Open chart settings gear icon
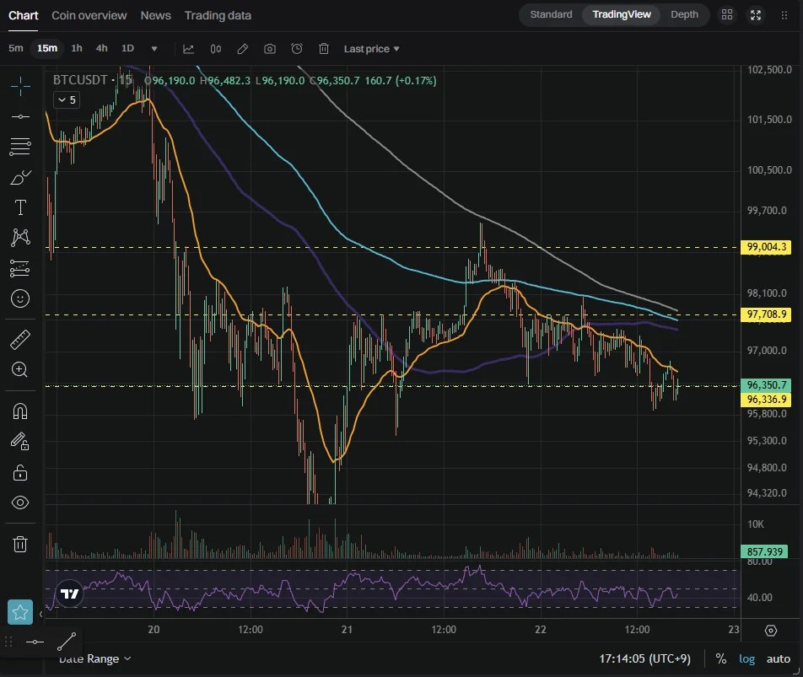Screen dimensions: 803x677 pyautogui.click(x=771, y=631)
